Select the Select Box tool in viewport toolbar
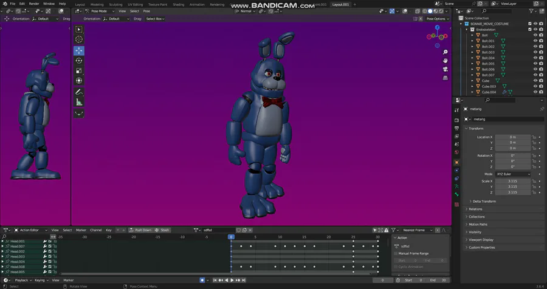 click(x=79, y=30)
